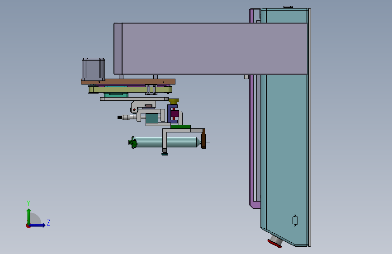Select the teal block beneath the olive rail

(116, 95)
